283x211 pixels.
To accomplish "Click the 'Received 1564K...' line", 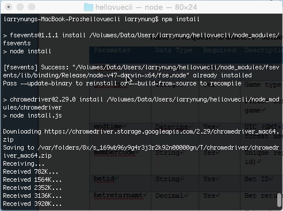I will (x=32, y=180).
